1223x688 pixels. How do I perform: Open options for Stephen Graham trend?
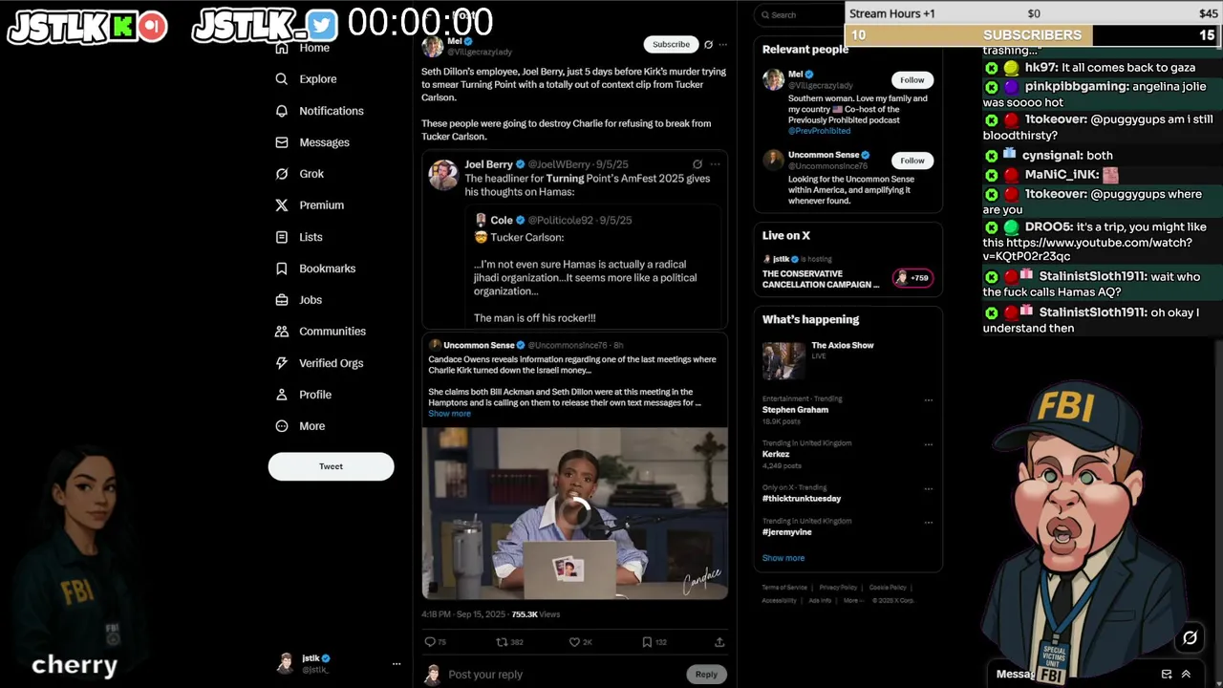point(928,400)
